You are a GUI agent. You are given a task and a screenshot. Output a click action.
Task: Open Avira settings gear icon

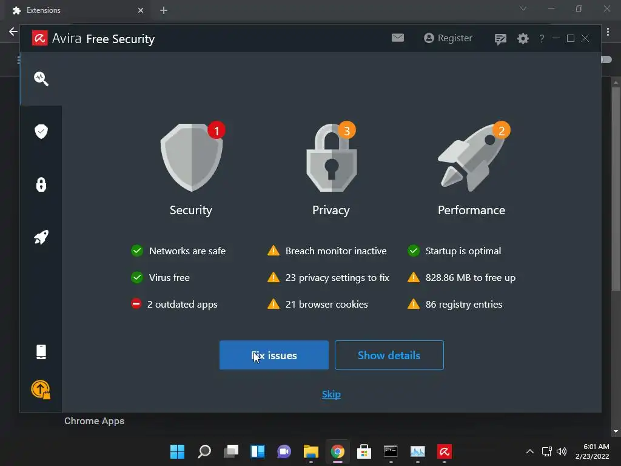[523, 38]
